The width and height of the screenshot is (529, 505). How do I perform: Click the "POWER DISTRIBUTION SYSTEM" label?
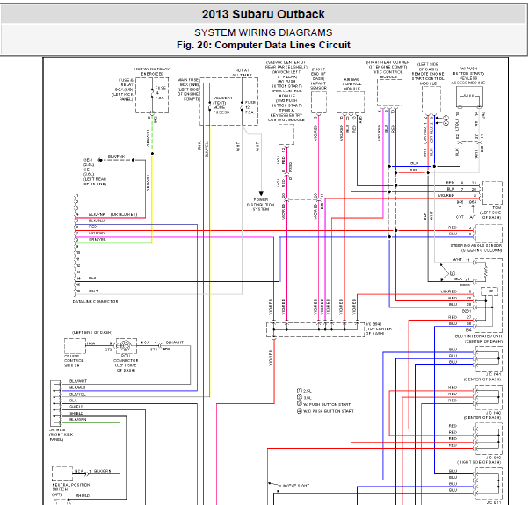pyautogui.click(x=260, y=205)
